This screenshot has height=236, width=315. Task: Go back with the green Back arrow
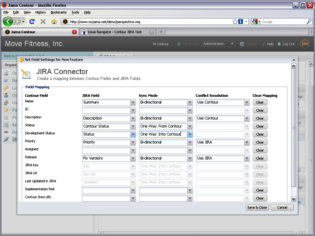[8, 22]
